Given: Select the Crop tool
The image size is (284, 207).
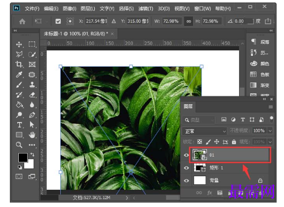Looking at the screenshot, I should [x=19, y=64].
